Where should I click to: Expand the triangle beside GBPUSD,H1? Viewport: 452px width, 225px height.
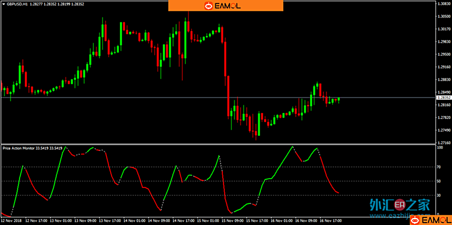pyautogui.click(x=3, y=4)
